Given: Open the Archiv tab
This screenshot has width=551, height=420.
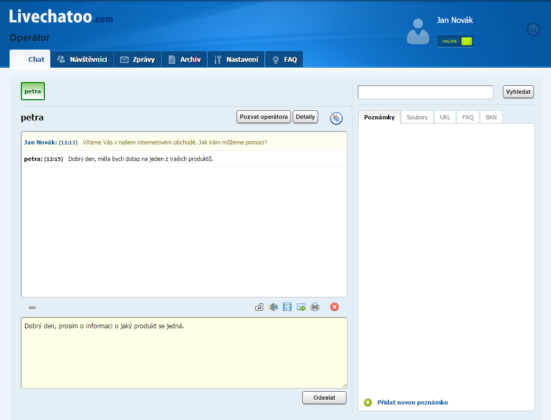Looking at the screenshot, I should pos(184,60).
